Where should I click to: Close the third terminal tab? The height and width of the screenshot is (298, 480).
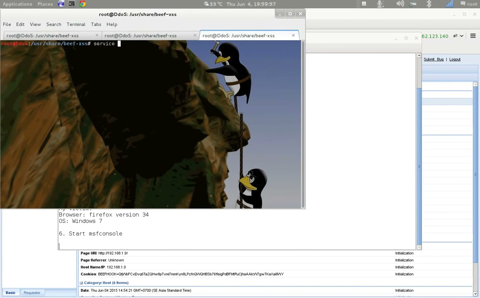[x=293, y=36]
